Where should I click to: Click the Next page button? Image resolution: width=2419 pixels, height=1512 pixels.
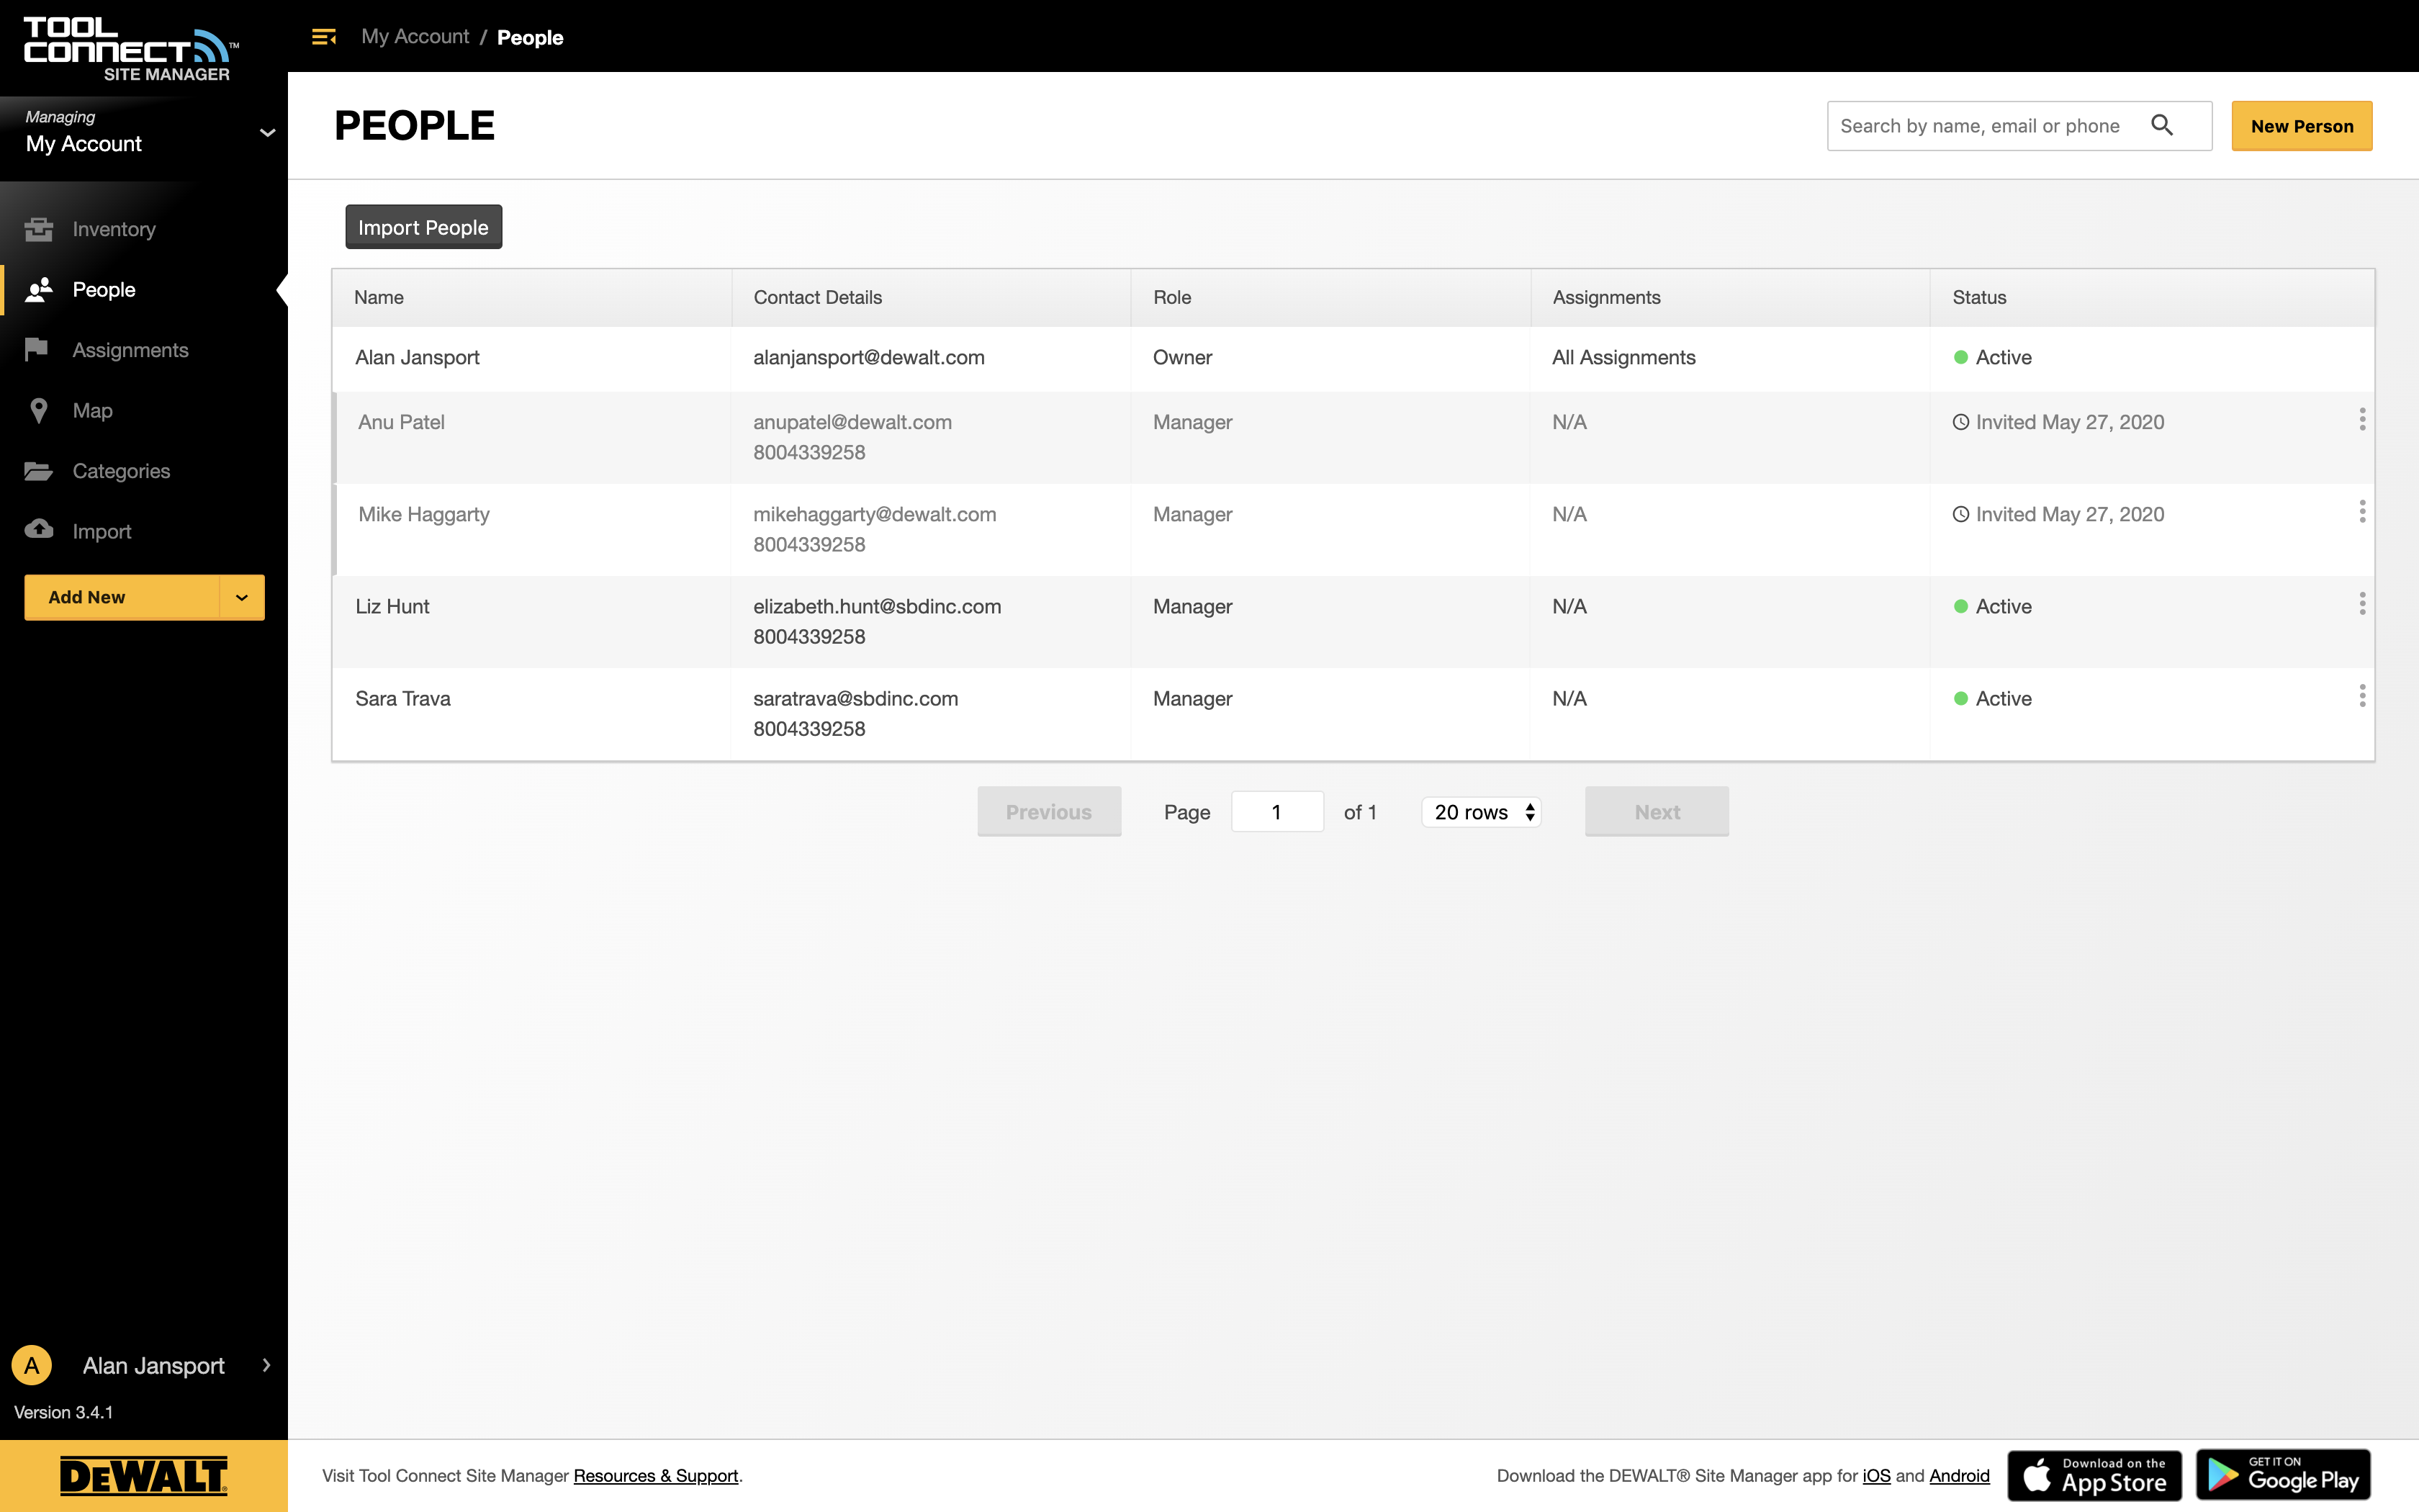[x=1657, y=811]
